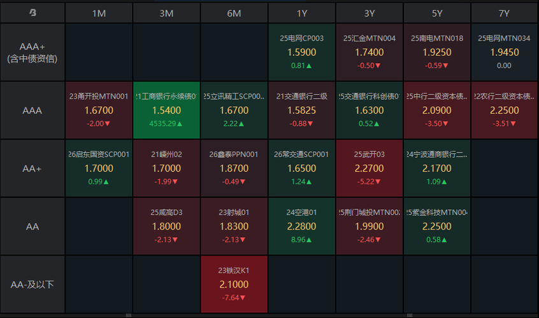Choose the 1Y maturity column header
This screenshot has width=539, height=318.
301,13
